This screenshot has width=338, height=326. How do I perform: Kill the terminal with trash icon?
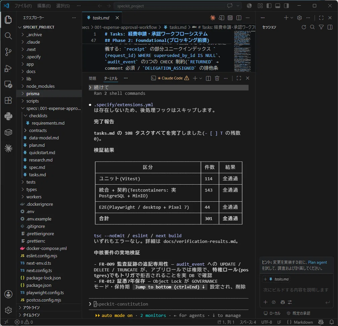[x=217, y=78]
